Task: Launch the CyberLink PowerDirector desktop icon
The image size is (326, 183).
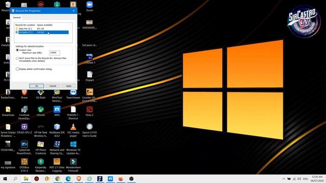Action: pyautogui.click(x=24, y=148)
